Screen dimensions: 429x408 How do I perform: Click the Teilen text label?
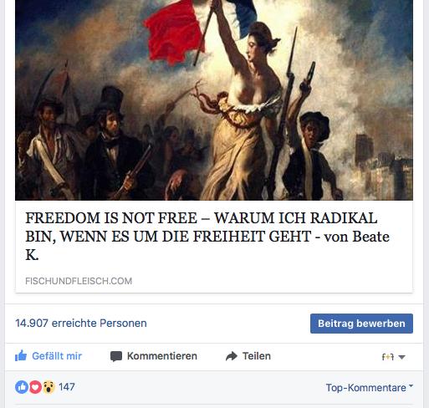tap(257, 356)
